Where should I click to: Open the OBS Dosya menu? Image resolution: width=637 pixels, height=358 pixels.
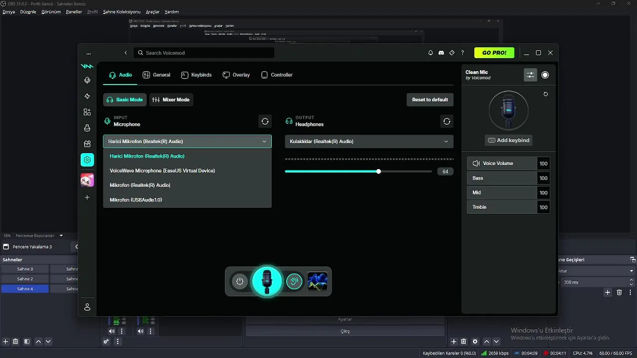9,11
